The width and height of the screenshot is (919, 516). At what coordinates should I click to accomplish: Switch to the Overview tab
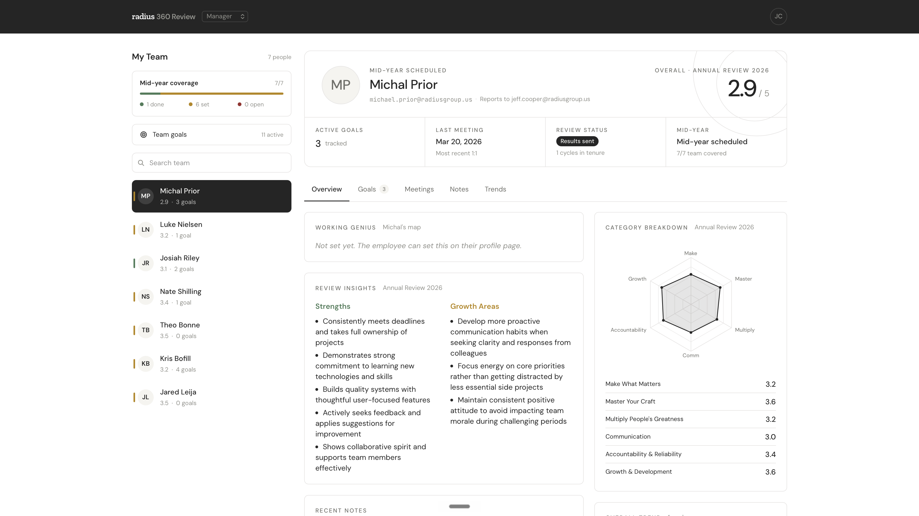(327, 189)
